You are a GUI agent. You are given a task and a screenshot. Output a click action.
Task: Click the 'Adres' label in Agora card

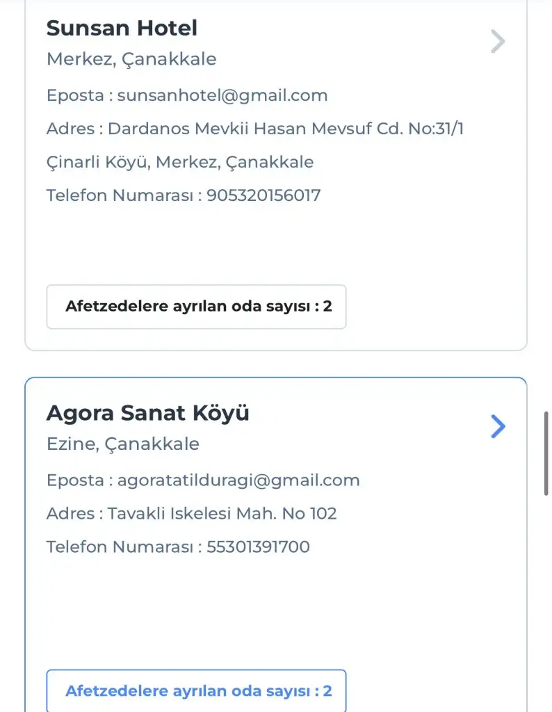(70, 514)
